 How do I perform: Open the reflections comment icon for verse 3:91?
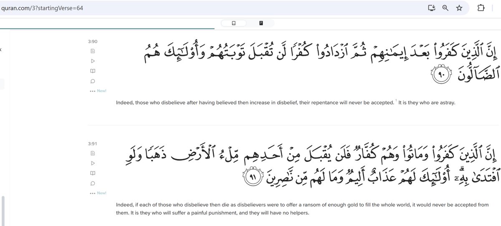tap(93, 183)
